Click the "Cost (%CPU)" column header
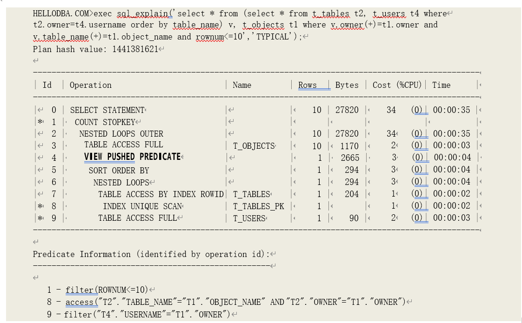Viewport: 522px width, 323px height. pos(397,85)
